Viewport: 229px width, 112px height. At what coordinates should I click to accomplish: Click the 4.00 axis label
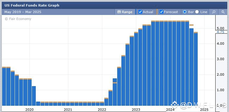pos(220,43)
